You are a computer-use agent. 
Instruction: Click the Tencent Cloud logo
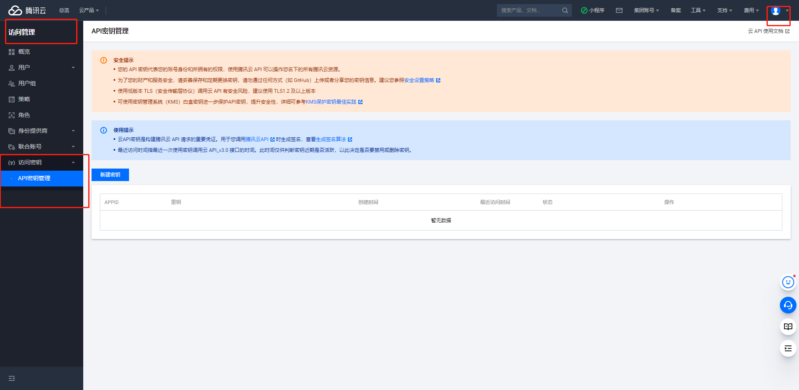[x=27, y=10]
